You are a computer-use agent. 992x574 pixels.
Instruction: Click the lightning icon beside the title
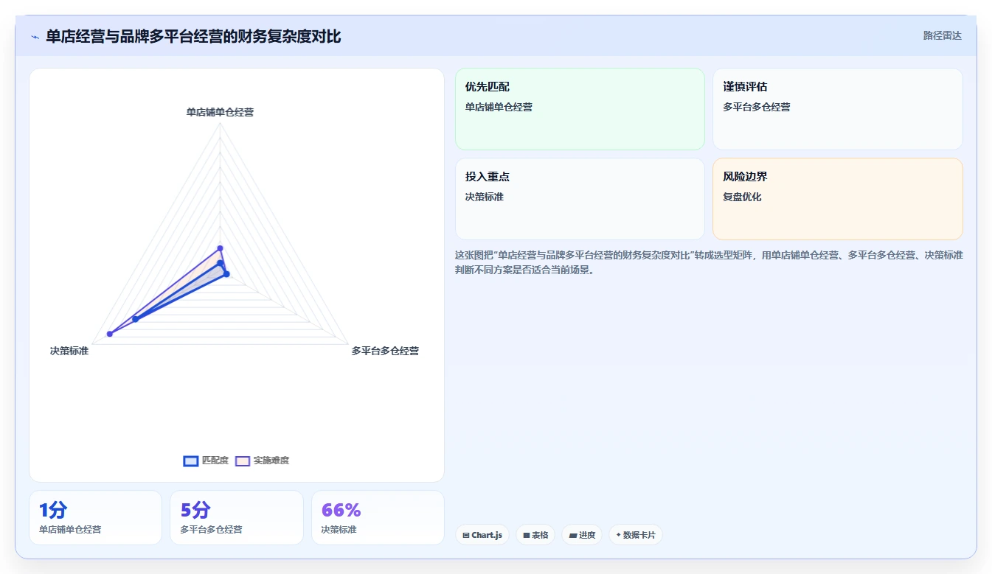(x=35, y=37)
